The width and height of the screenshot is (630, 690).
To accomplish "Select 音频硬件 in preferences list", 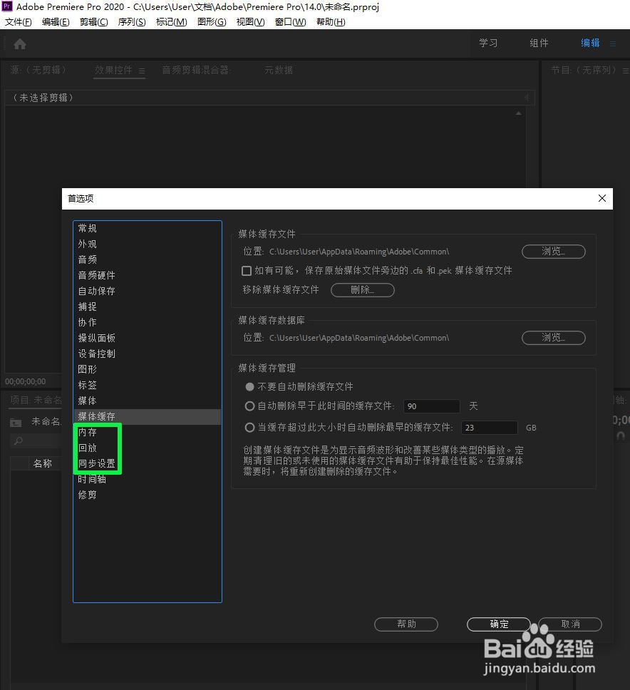I will 147,275.
